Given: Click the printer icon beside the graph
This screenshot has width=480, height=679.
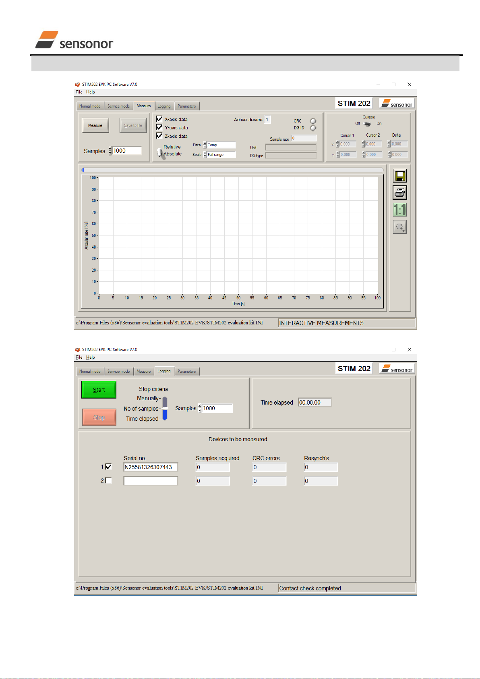Looking at the screenshot, I should 400,193.
